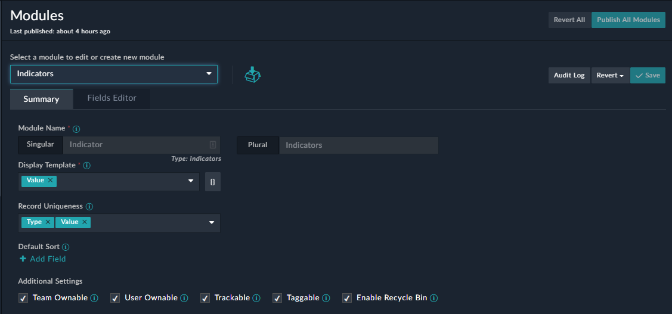Click the Singular module name input
The image size is (672, 314).
click(x=141, y=145)
